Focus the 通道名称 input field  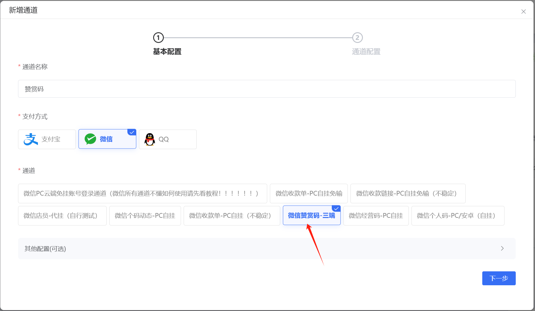pyautogui.click(x=267, y=89)
